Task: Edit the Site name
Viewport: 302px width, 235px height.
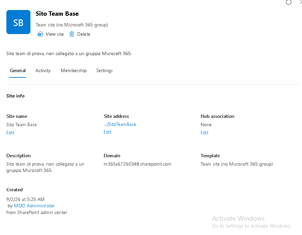Action: 10,133
